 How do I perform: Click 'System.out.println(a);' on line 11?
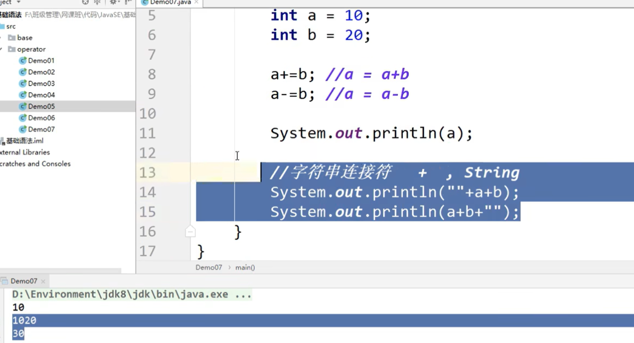372,134
